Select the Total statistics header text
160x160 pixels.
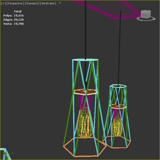pos(18,11)
